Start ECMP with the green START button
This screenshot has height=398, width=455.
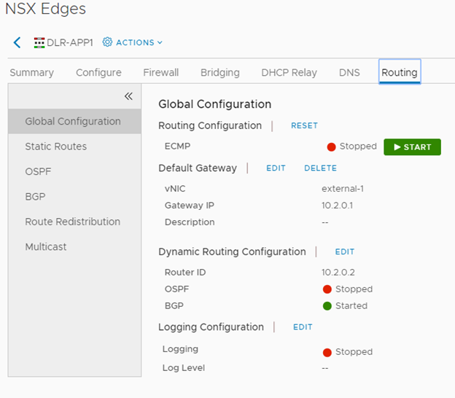412,147
